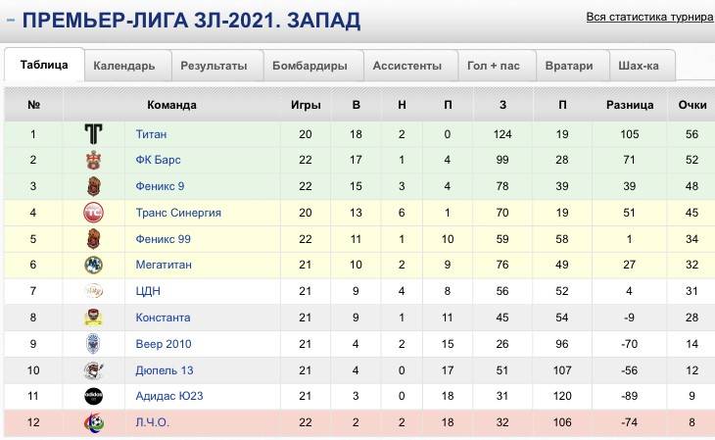Switch to the Календарь tab

tap(124, 67)
